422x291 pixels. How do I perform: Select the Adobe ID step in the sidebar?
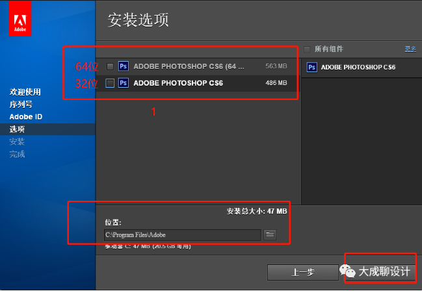point(25,116)
